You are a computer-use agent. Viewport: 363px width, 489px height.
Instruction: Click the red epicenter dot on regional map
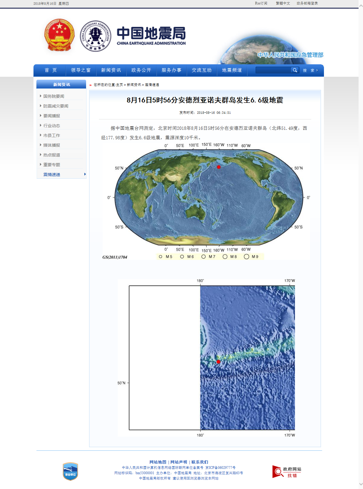(218, 362)
